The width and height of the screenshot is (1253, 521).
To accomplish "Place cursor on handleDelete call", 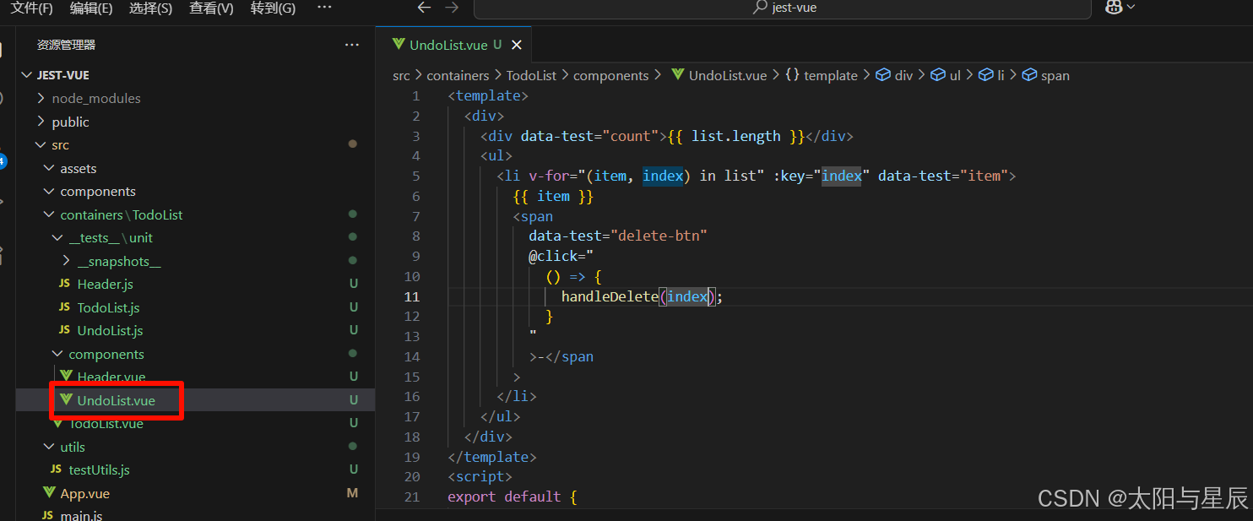I will pos(610,296).
